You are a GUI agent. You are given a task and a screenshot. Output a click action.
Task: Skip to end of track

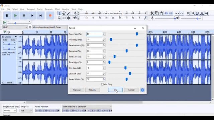tap(40, 16)
